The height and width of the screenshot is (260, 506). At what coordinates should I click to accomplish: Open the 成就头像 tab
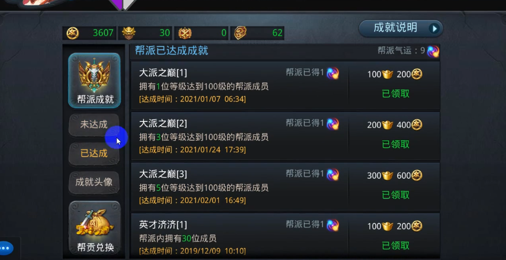pos(94,182)
